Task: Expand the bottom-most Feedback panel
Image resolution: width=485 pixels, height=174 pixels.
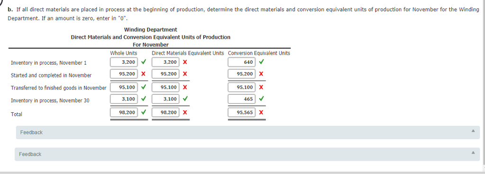Action: (247, 154)
